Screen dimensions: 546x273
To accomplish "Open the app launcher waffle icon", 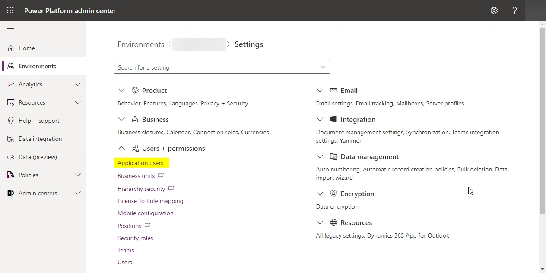I will coord(10,10).
